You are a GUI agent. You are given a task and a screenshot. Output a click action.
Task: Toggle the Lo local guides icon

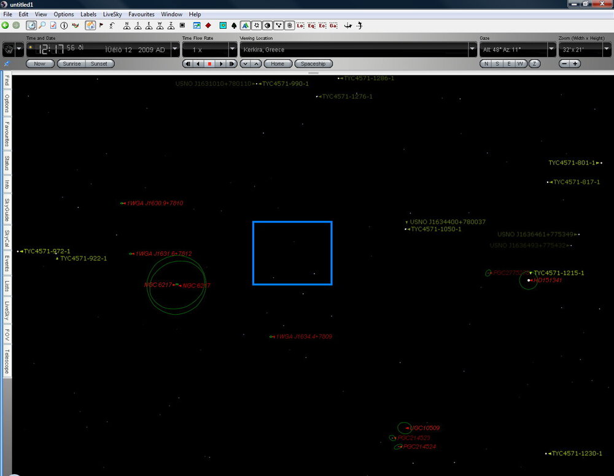point(300,25)
